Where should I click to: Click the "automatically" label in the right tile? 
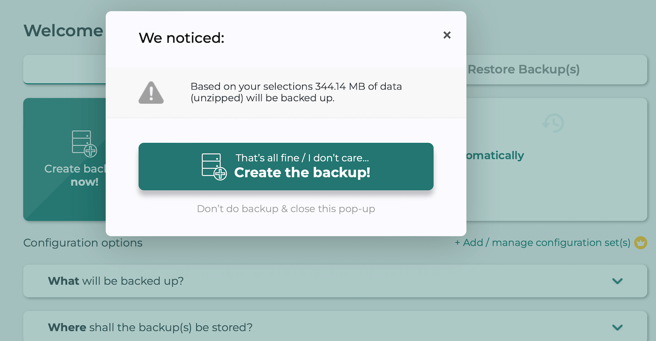pyautogui.click(x=495, y=156)
